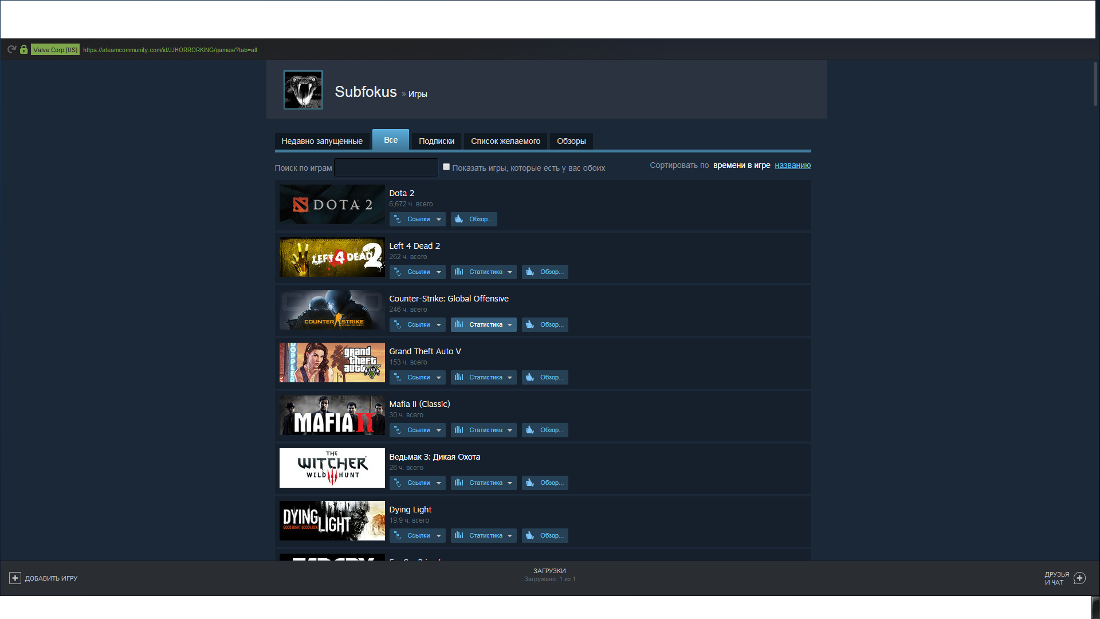Switch to the Список желаемого tab
The image size is (1100, 619).
tap(505, 141)
